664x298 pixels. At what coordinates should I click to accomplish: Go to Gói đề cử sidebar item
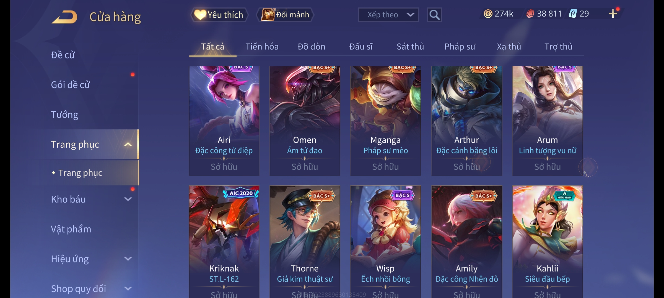tap(70, 85)
